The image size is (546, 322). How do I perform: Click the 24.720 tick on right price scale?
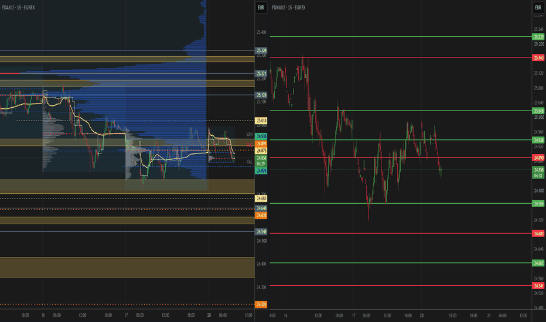539,220
